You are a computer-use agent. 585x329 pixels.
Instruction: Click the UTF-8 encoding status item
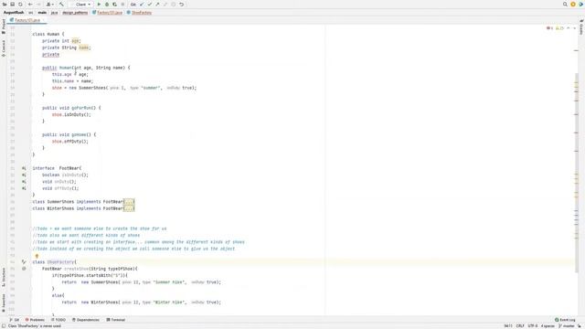(x=533, y=326)
